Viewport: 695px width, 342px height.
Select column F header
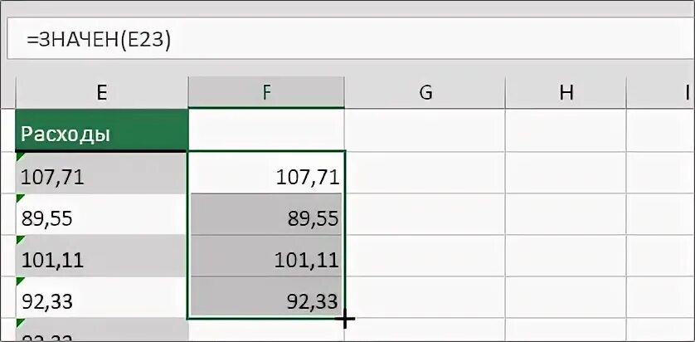[266, 92]
